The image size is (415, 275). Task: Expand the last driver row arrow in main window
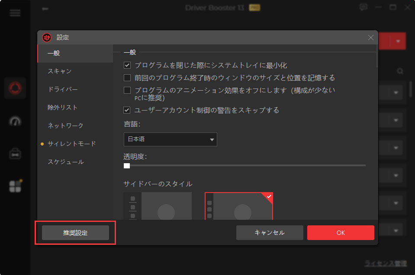(396, 231)
